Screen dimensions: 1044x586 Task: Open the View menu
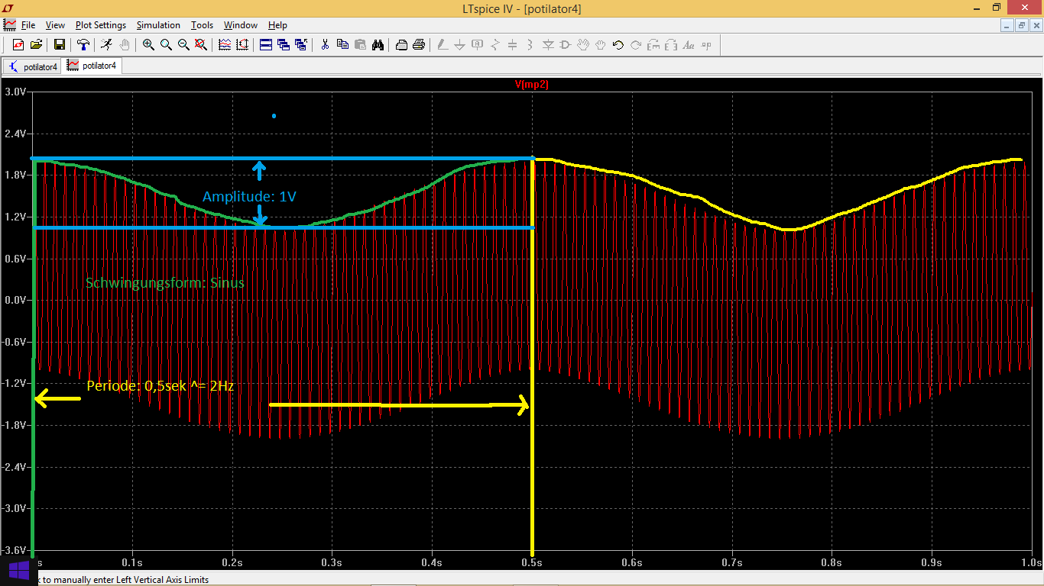(x=55, y=25)
